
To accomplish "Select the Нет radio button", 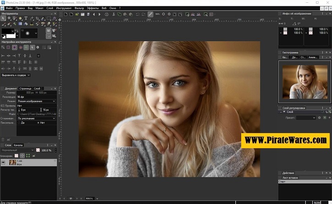I will click(38, 123).
